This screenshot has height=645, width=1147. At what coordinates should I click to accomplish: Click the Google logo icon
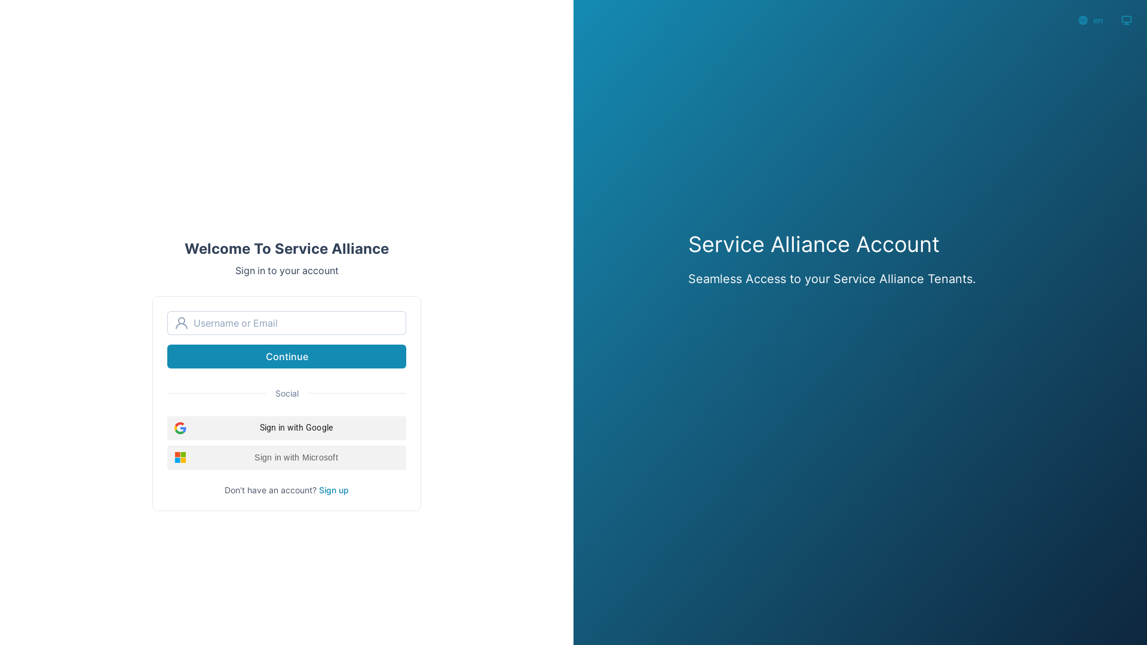point(180,428)
